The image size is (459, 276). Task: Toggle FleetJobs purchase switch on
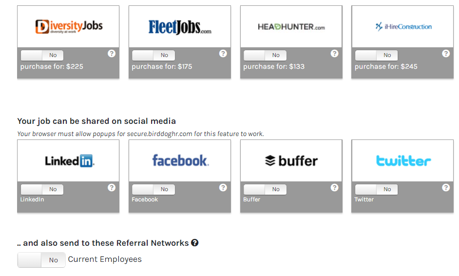[x=153, y=55]
